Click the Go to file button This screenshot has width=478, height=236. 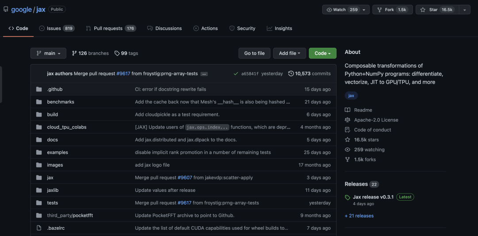coord(254,53)
